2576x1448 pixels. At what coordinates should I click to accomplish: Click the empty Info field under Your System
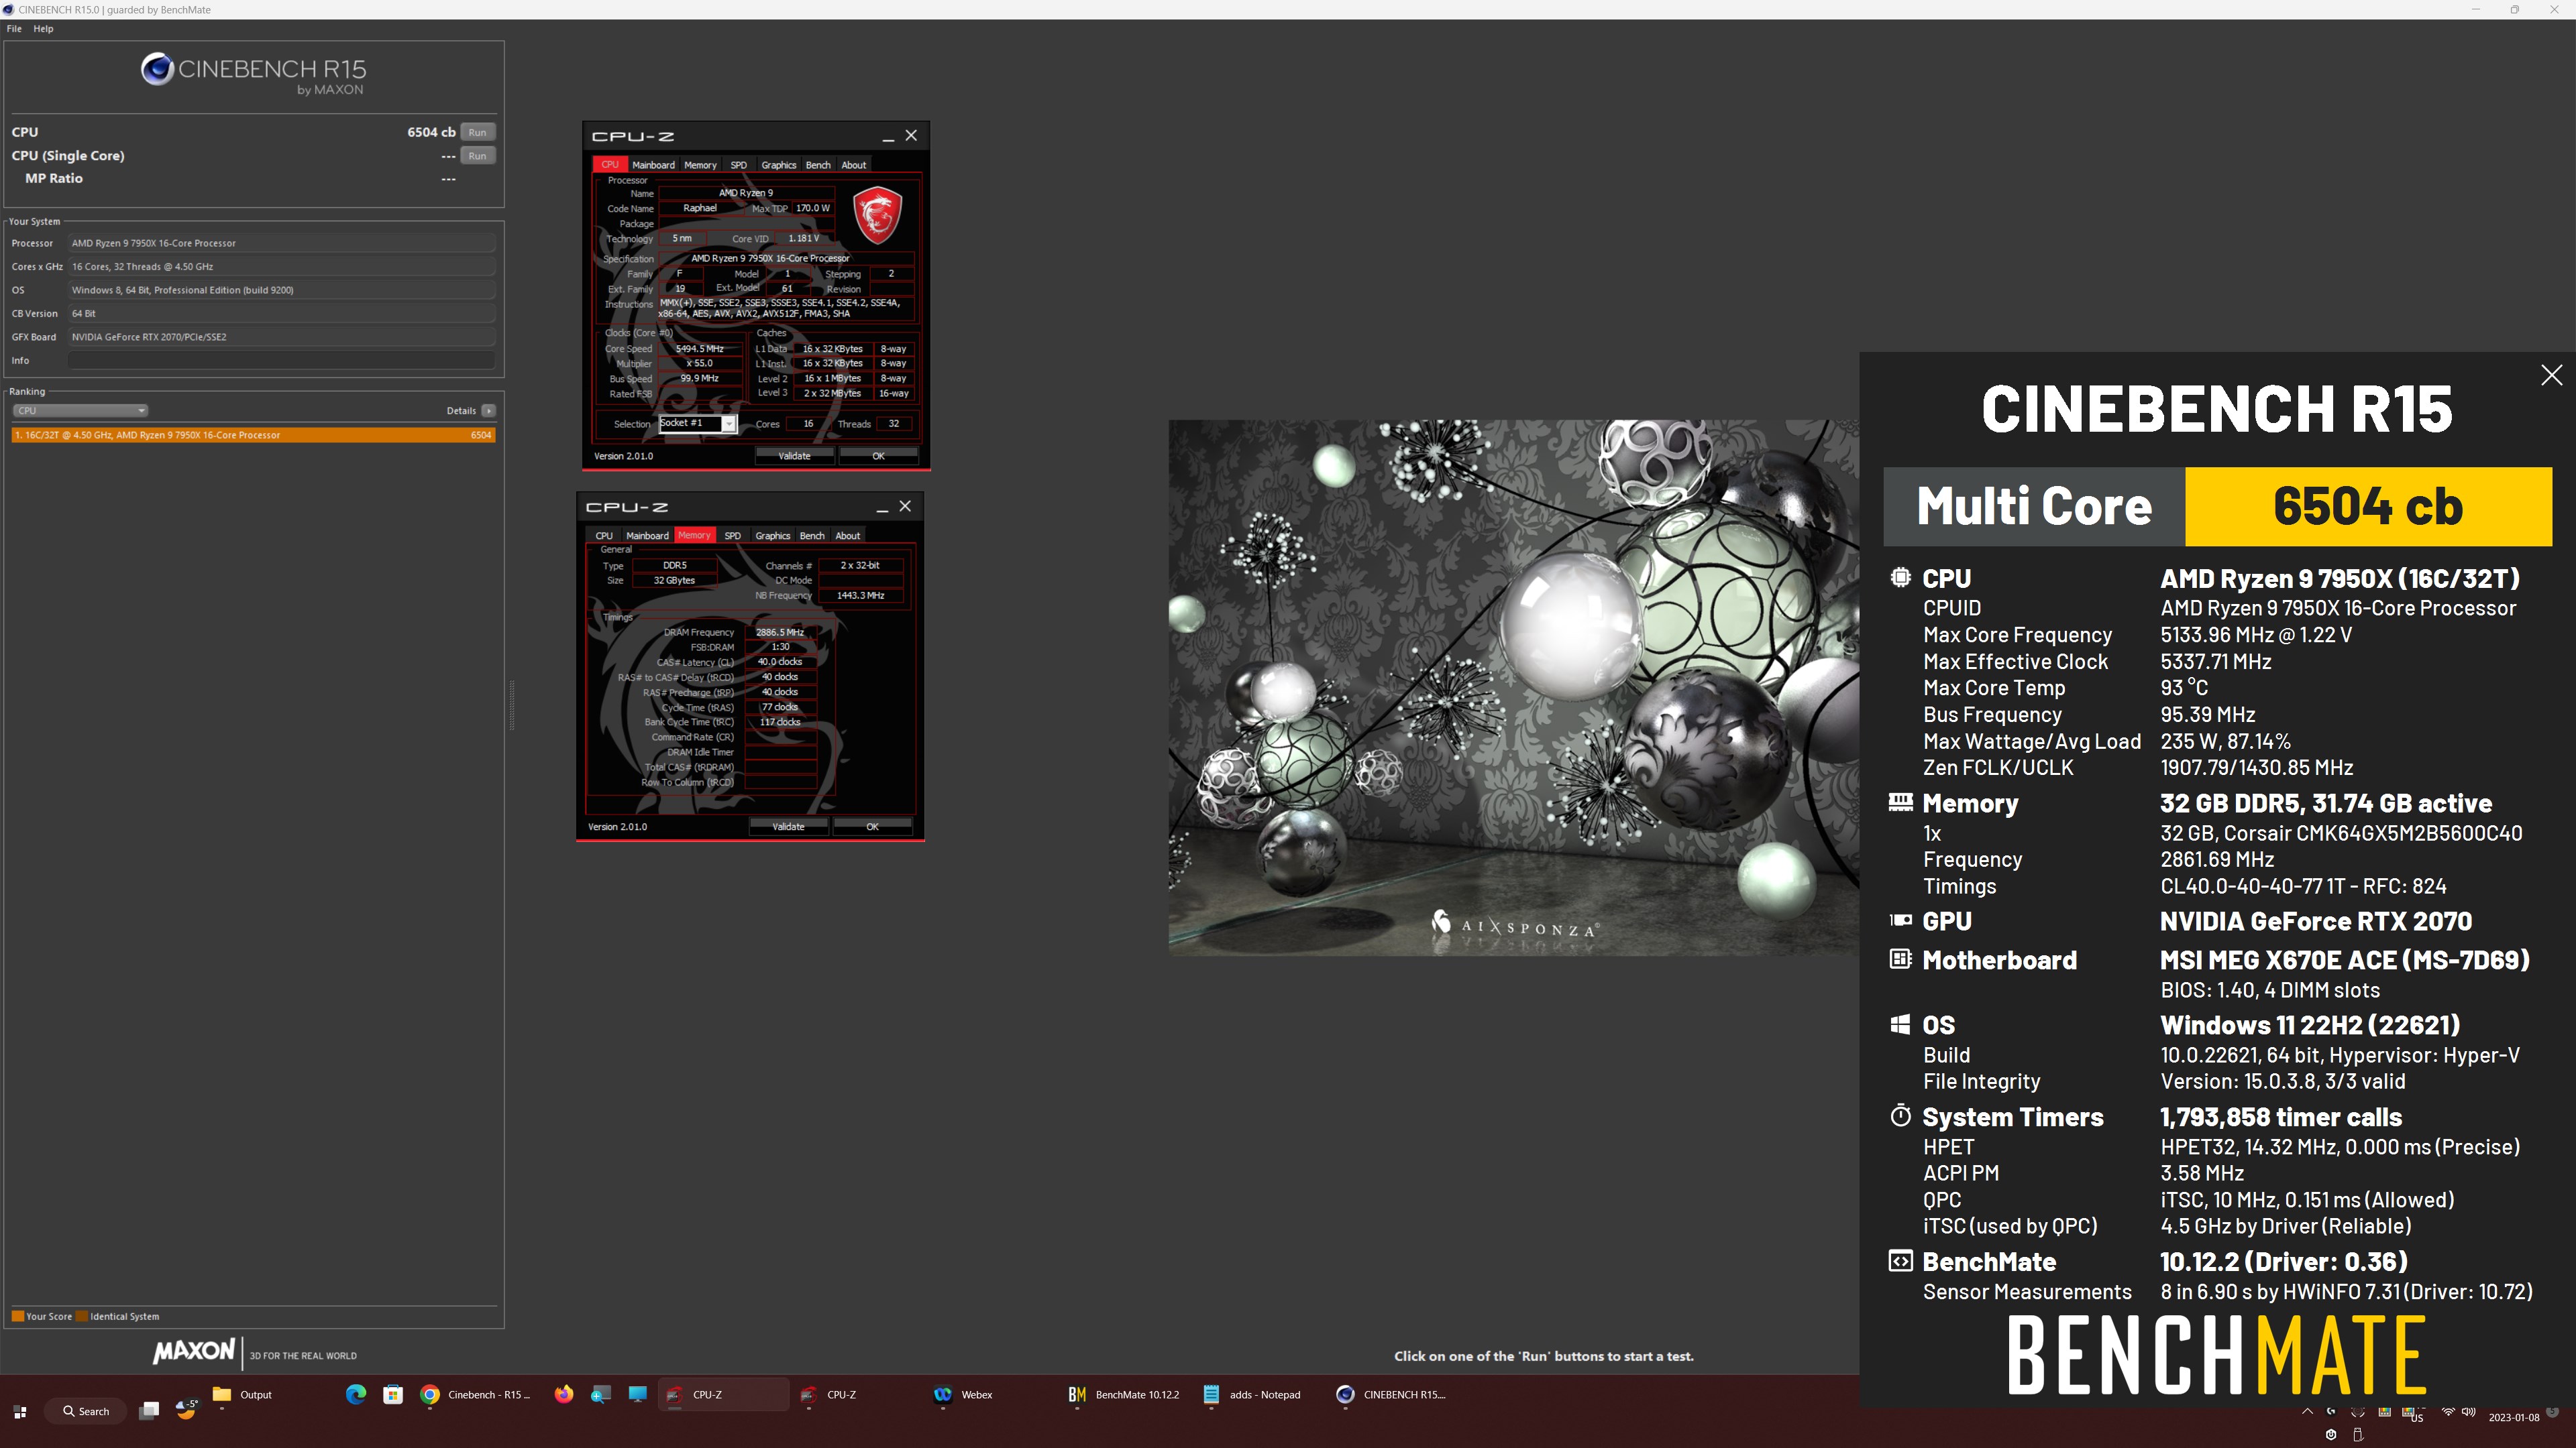click(282, 361)
